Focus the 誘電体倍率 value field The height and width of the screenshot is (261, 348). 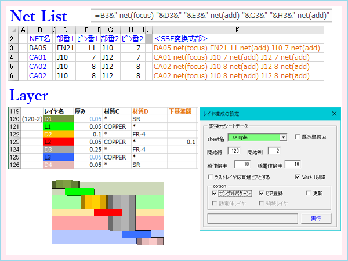[292, 164]
